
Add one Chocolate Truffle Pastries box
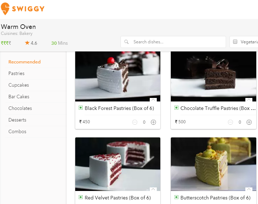click(x=249, y=122)
